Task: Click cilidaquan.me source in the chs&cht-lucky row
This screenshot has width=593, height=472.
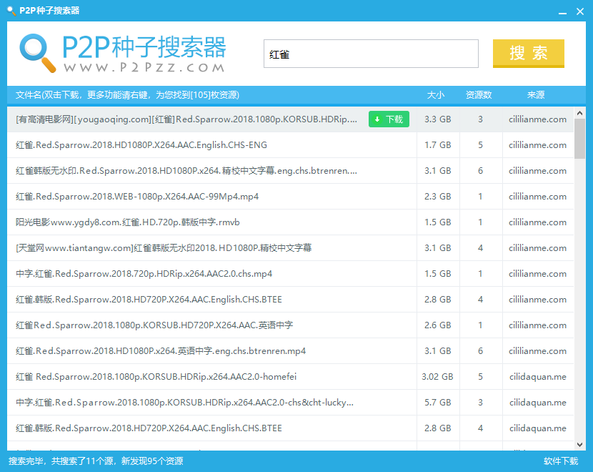Action: pos(537,403)
